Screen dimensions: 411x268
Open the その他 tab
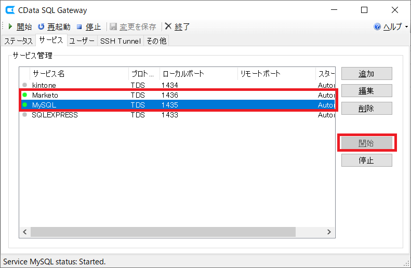[156, 41]
